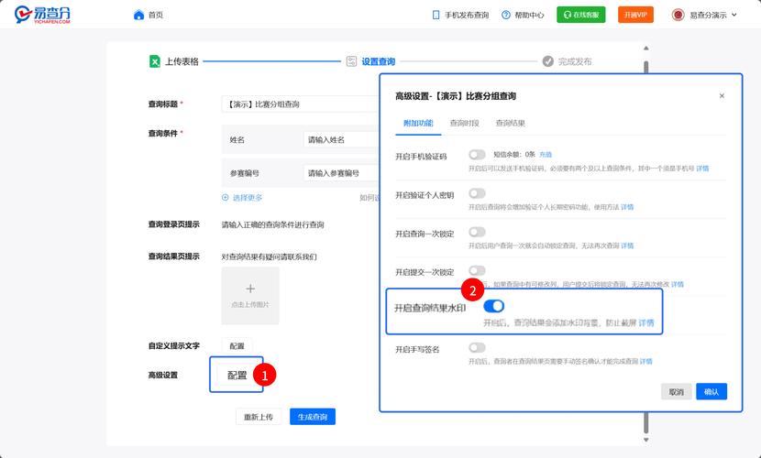
Task: Switch to 查询结果 tab
Action: pyautogui.click(x=510, y=123)
